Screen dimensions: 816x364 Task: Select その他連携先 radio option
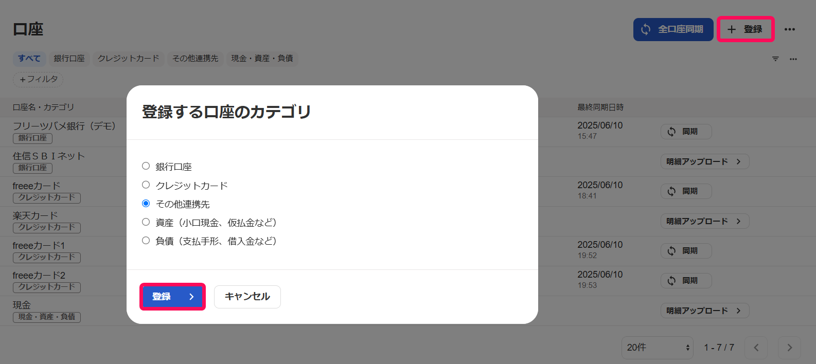tap(146, 203)
